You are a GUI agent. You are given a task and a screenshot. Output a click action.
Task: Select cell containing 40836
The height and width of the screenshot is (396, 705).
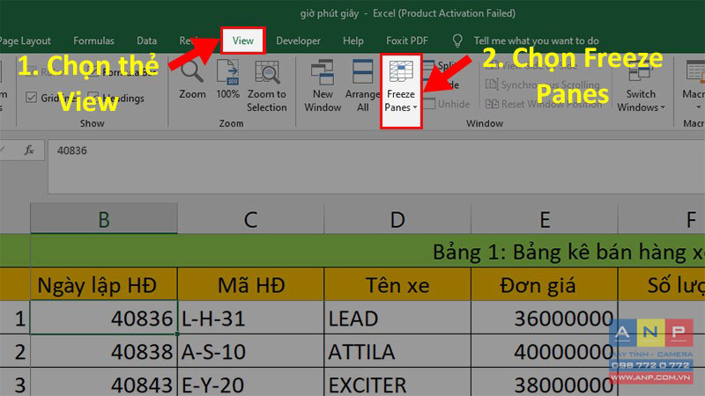click(x=104, y=318)
